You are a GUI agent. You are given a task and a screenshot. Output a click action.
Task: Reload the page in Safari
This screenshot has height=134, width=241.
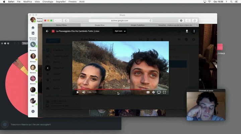(151, 21)
